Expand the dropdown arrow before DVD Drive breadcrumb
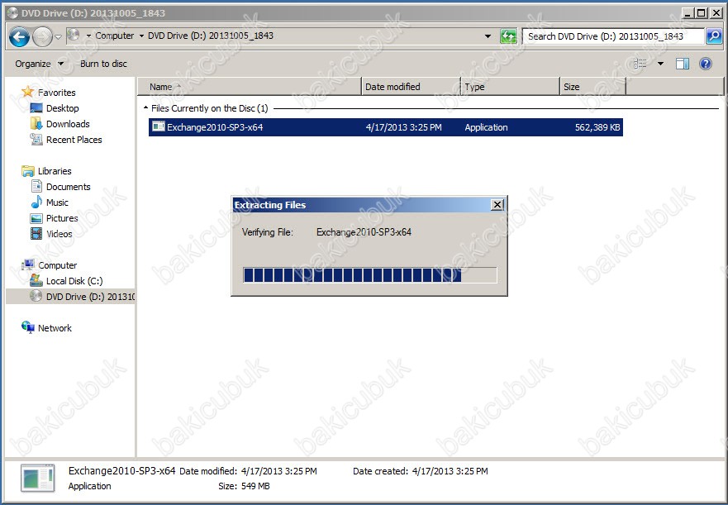The height and width of the screenshot is (505, 728). click(141, 36)
